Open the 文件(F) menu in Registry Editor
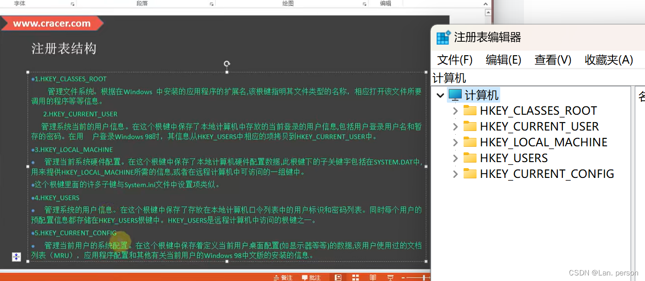The width and height of the screenshot is (645, 281). point(454,60)
